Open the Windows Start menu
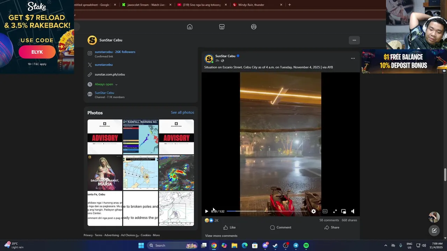 141,245
